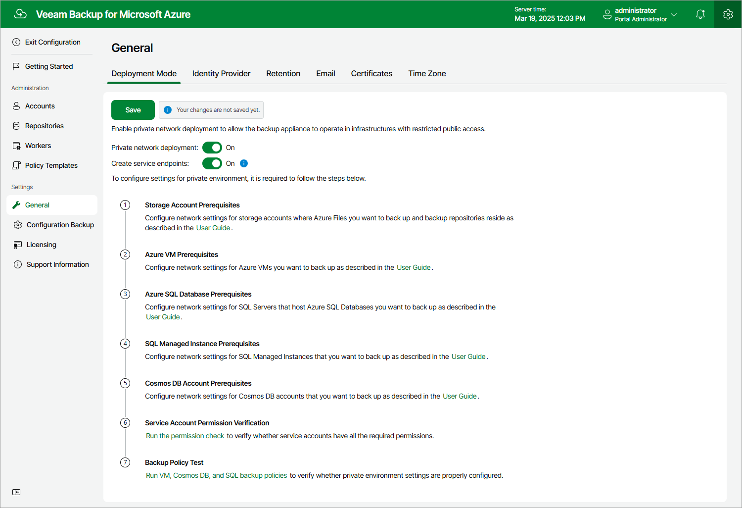This screenshot has height=508, width=742.
Task: Click the Workers icon in sidebar
Action: [16, 146]
